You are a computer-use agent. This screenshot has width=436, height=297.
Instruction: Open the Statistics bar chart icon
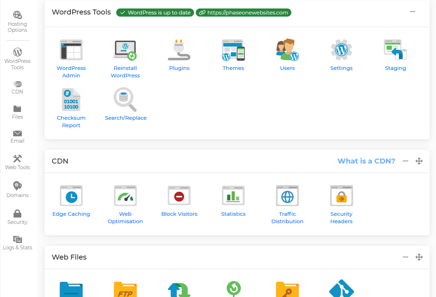coord(233,196)
